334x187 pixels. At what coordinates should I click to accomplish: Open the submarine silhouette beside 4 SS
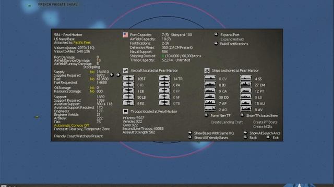click(246, 78)
